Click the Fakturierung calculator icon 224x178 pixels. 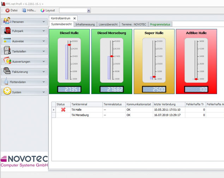tap(7, 72)
